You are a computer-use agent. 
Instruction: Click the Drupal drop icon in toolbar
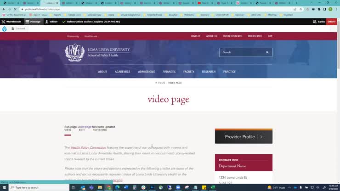click(5, 28)
